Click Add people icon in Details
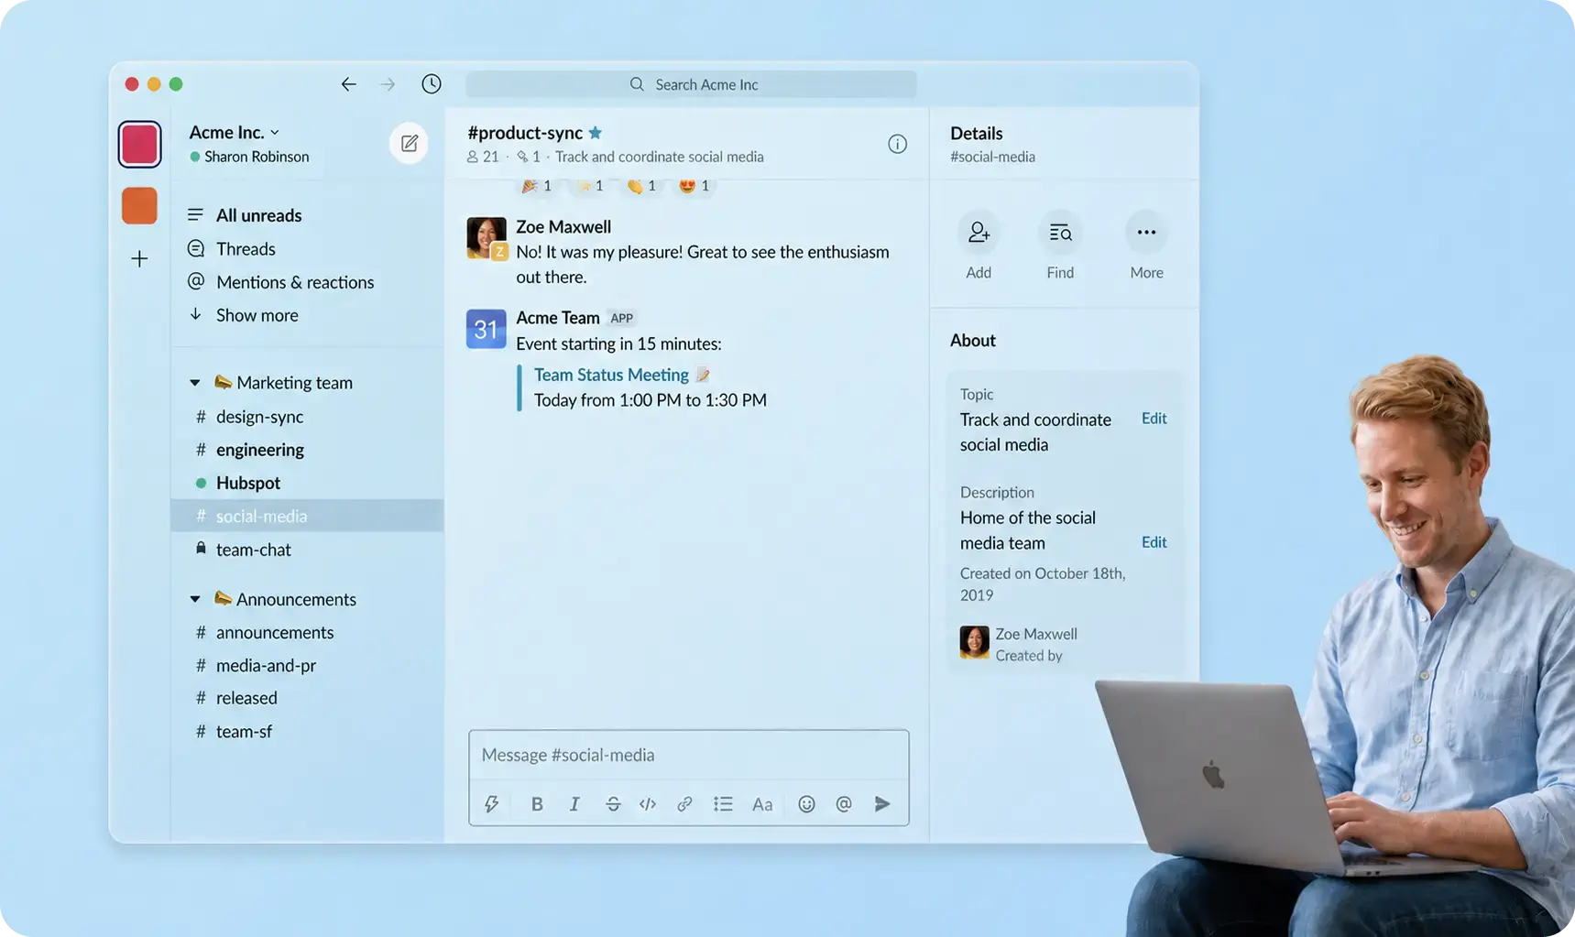 point(979,233)
